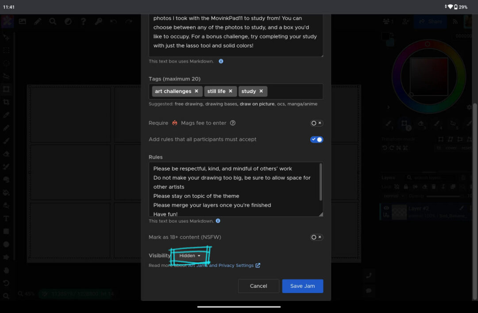Select the zoom tool at toolbar bottom

pyautogui.click(x=6, y=296)
